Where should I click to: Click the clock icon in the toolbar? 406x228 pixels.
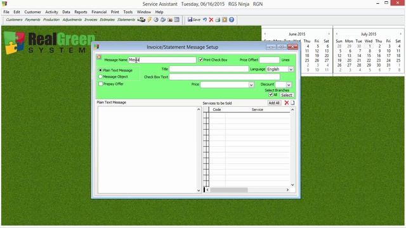[x=156, y=20]
